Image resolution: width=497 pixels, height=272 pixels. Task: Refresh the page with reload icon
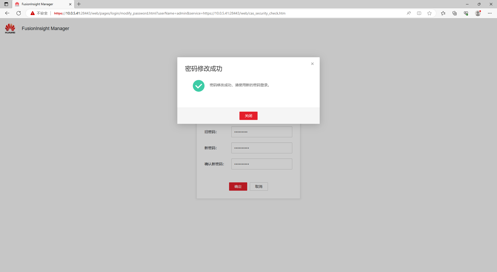[19, 13]
